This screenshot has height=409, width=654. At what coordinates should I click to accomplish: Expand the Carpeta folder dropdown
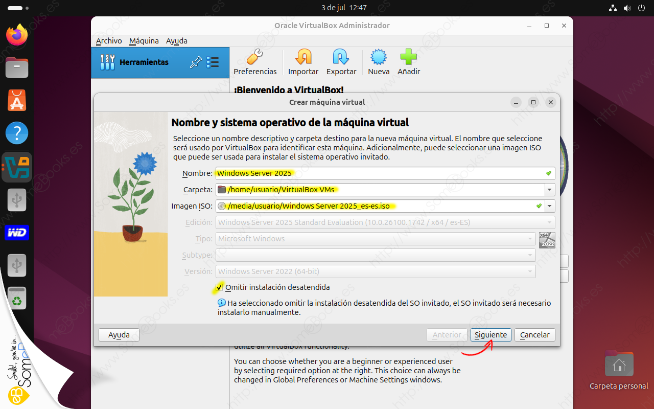coord(550,190)
